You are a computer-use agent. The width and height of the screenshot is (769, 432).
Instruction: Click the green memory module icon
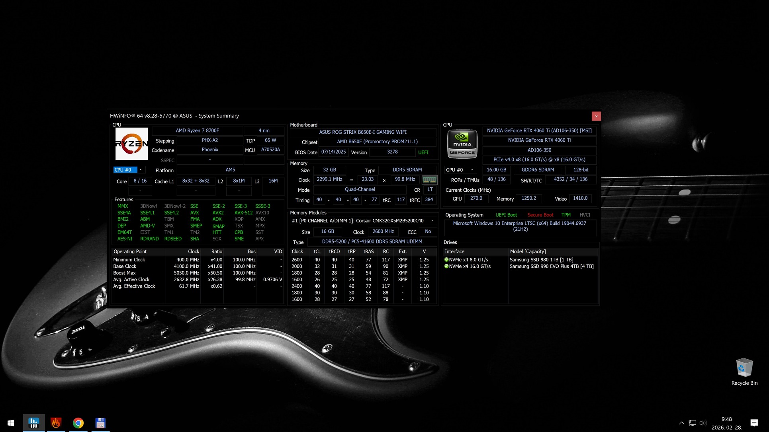pyautogui.click(x=429, y=180)
